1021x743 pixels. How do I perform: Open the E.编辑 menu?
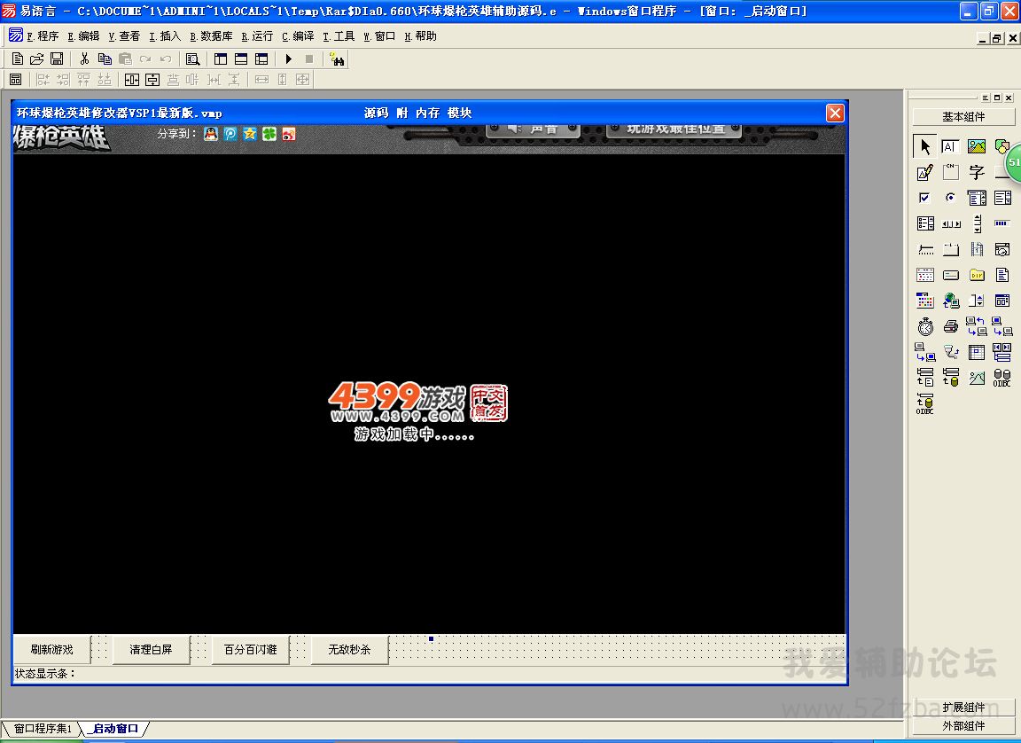pyautogui.click(x=83, y=36)
